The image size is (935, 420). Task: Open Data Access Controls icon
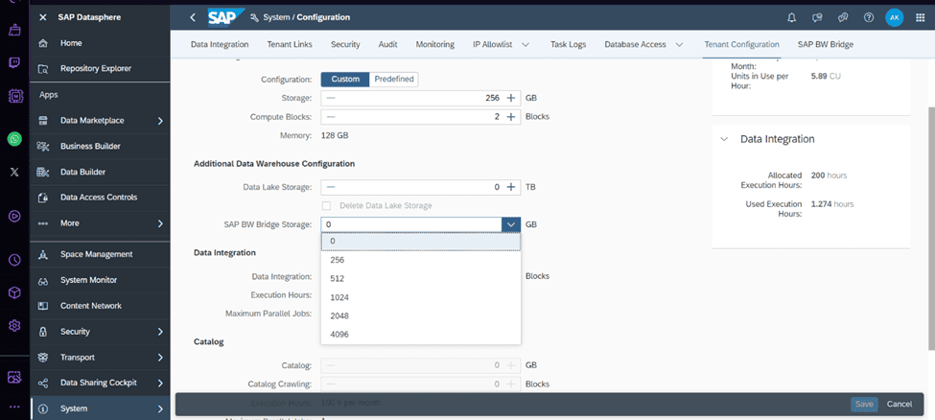[x=42, y=198]
